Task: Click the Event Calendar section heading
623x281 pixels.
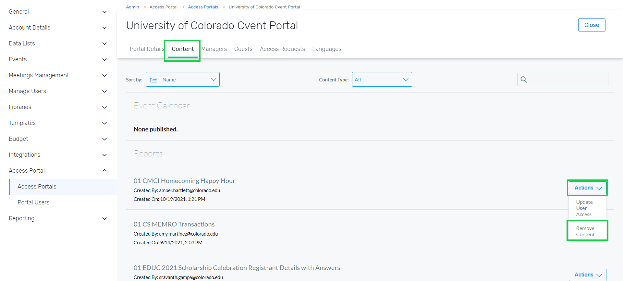Action: 162,105
